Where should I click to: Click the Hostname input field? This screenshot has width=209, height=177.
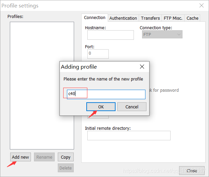click(x=110, y=35)
